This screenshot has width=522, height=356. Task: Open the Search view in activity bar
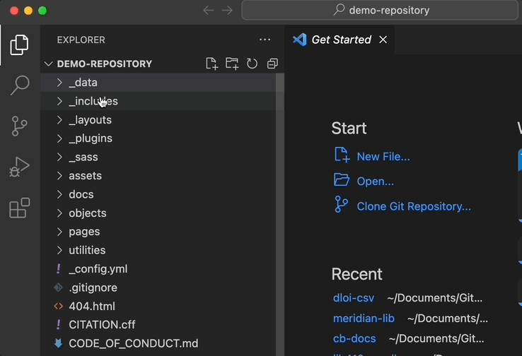tap(20, 85)
